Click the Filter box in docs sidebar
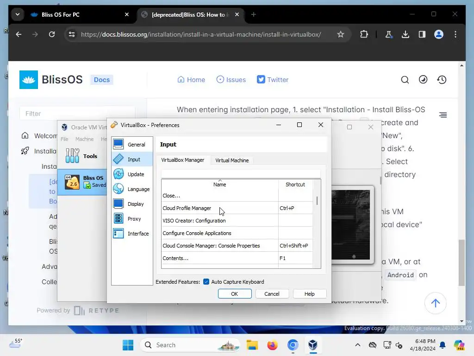The image size is (474, 356). (x=77, y=114)
